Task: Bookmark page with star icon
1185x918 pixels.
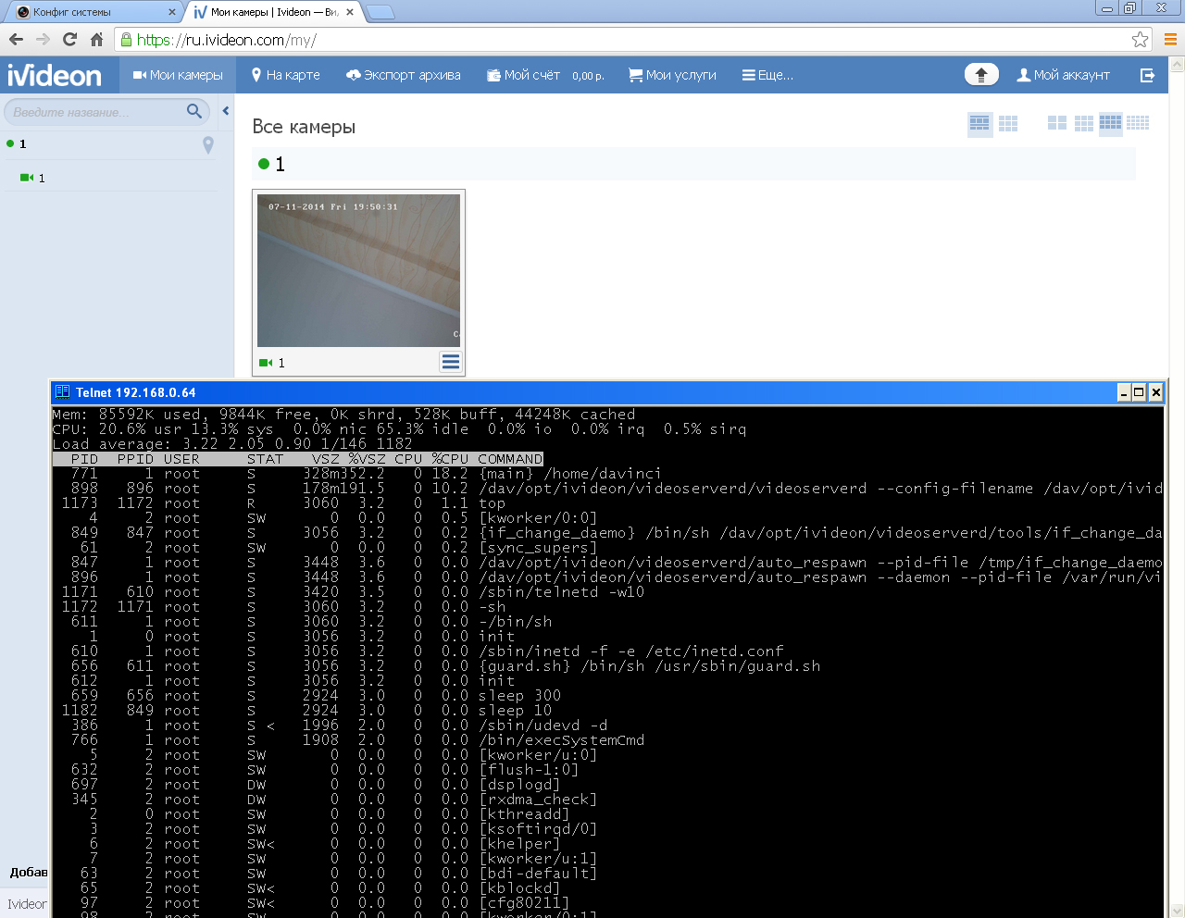Action: (1140, 40)
